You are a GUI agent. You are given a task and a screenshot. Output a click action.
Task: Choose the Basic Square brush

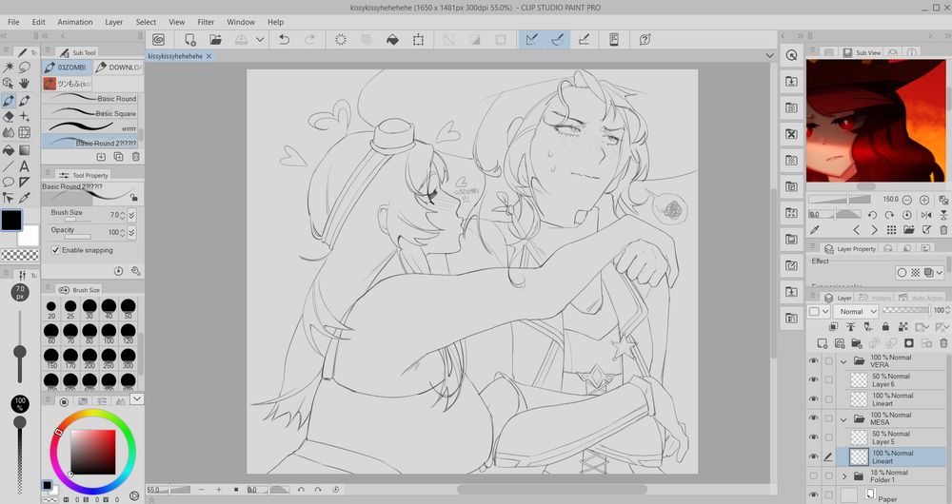89,113
